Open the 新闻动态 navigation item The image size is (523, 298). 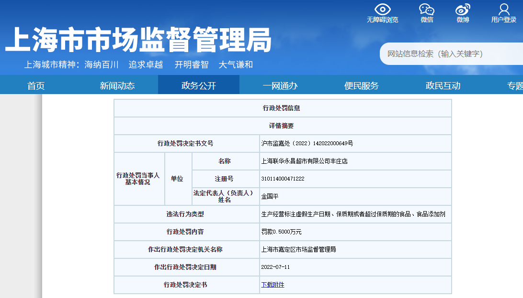click(117, 85)
